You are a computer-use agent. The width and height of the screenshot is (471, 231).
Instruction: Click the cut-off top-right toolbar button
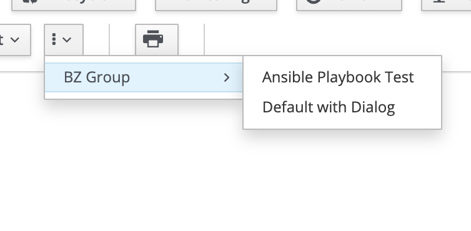pyautogui.click(x=446, y=5)
